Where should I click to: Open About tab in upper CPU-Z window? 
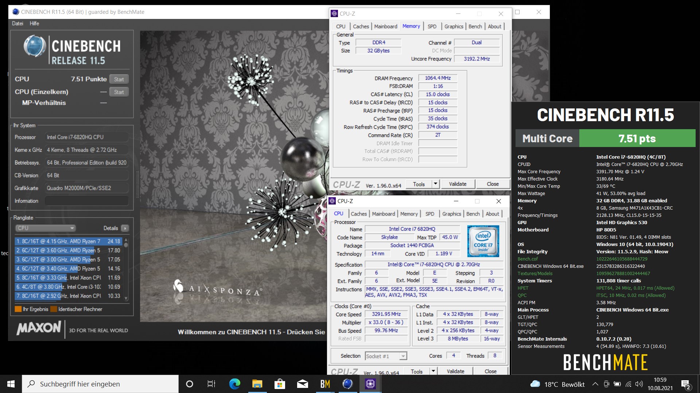click(x=494, y=26)
